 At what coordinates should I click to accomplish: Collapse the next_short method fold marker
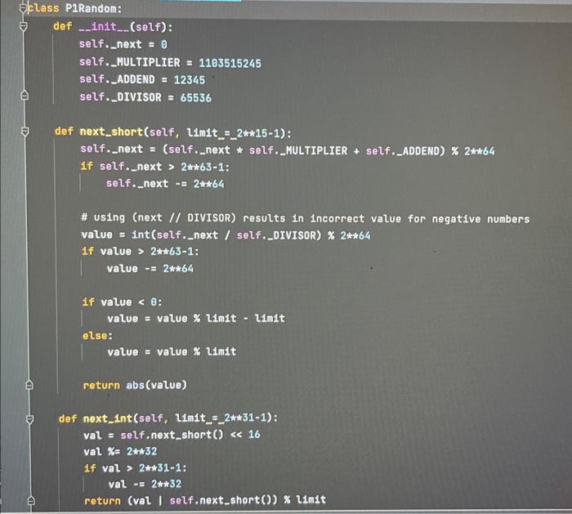pyautogui.click(x=25, y=132)
